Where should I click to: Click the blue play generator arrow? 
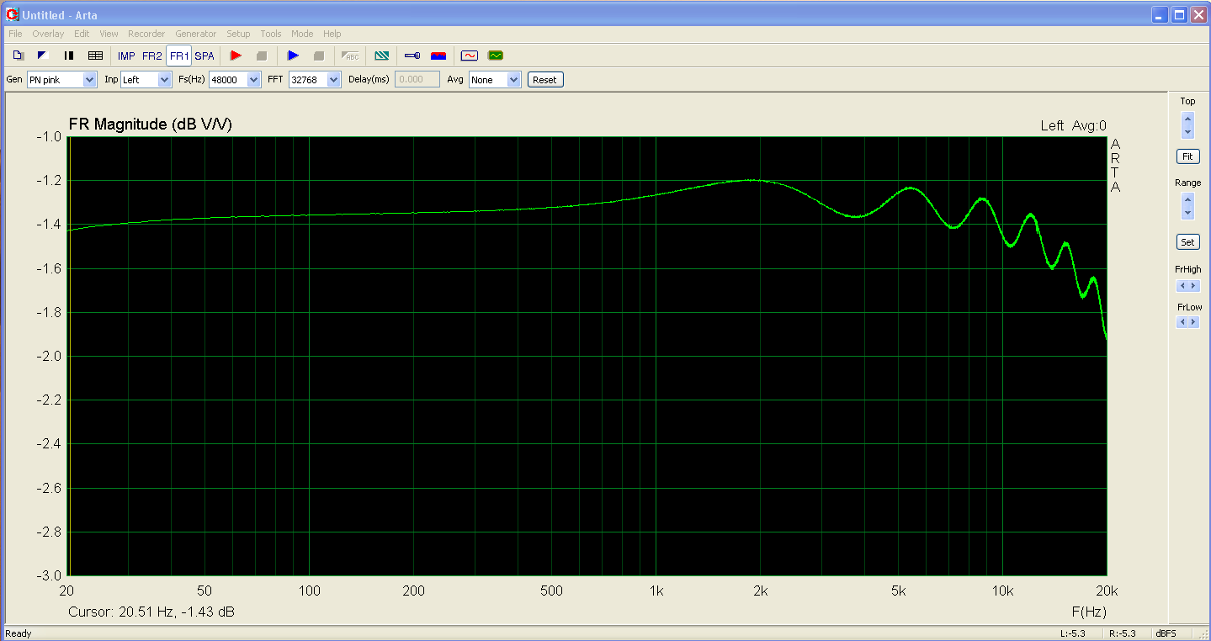pos(293,56)
